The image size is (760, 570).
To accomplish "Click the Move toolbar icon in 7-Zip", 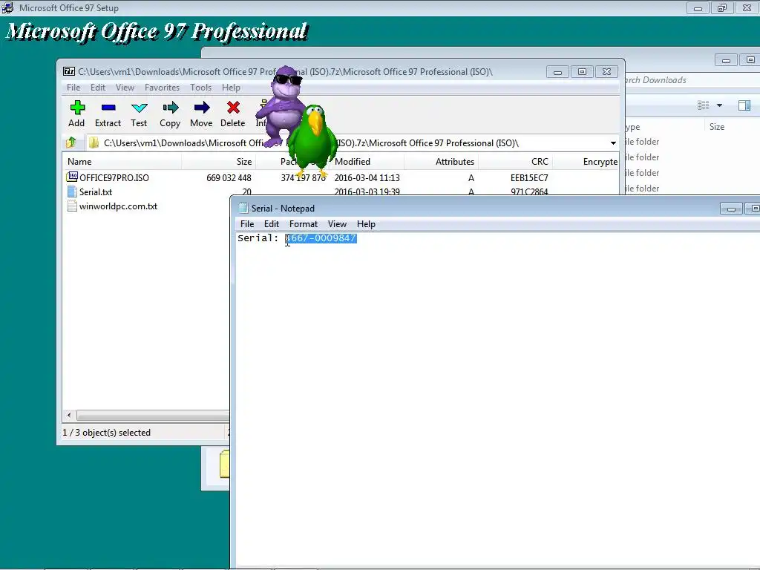I will tap(202, 107).
